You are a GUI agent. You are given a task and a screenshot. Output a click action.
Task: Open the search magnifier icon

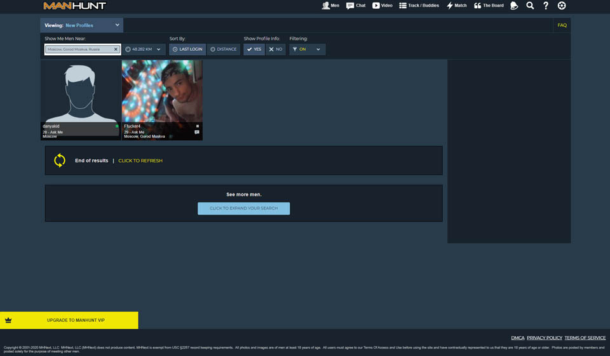[530, 6]
